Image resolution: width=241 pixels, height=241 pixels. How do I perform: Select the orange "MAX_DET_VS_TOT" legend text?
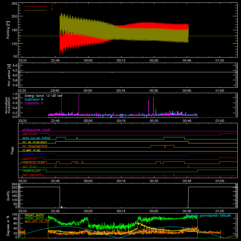tap(37, 221)
